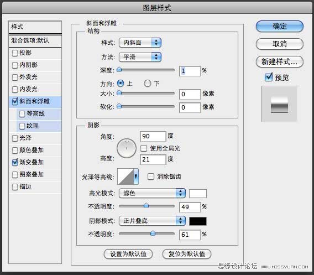Open the gloss contour curve thumbnail
Image resolution: width=314 pixels, height=275 pixels.
pos(125,177)
